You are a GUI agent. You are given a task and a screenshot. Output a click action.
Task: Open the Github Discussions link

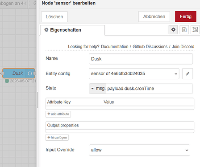pyautogui.click(x=150, y=47)
